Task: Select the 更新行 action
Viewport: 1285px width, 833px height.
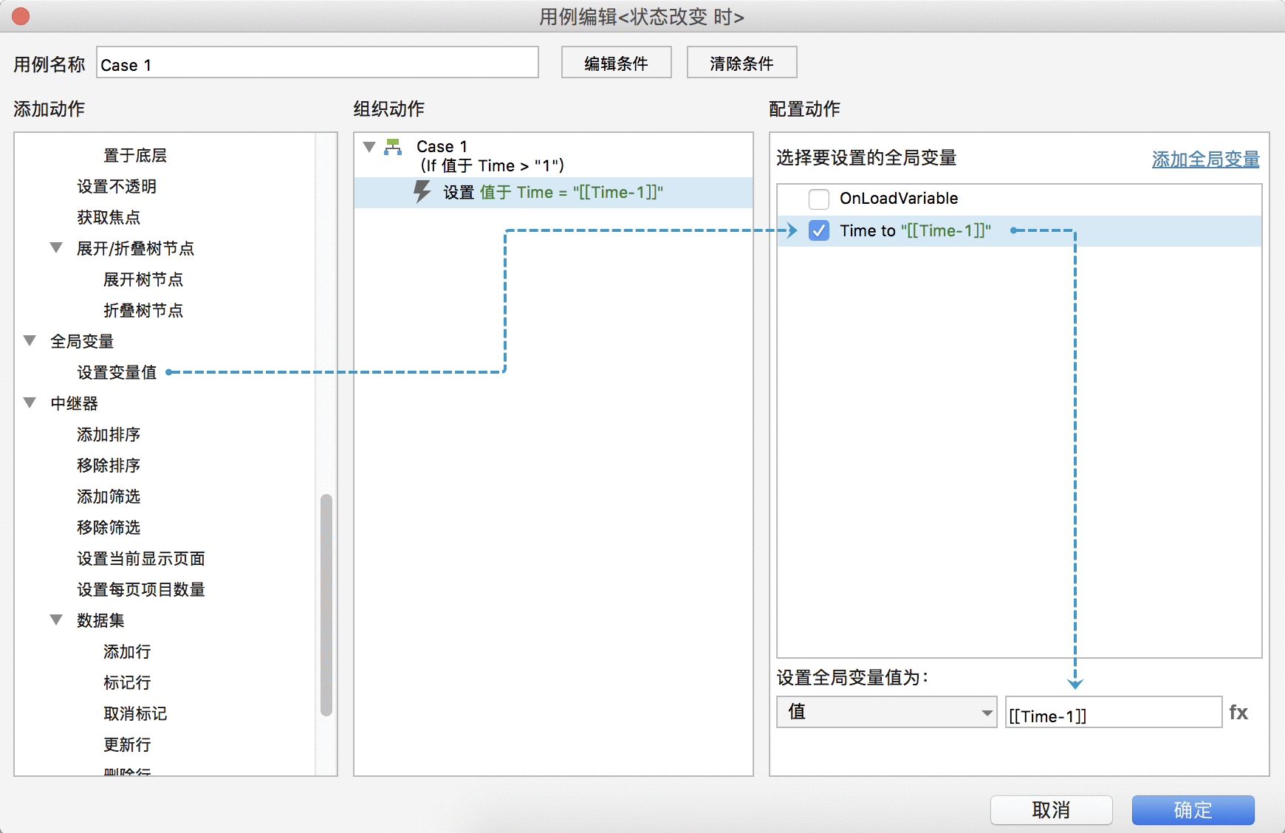Action: (127, 744)
